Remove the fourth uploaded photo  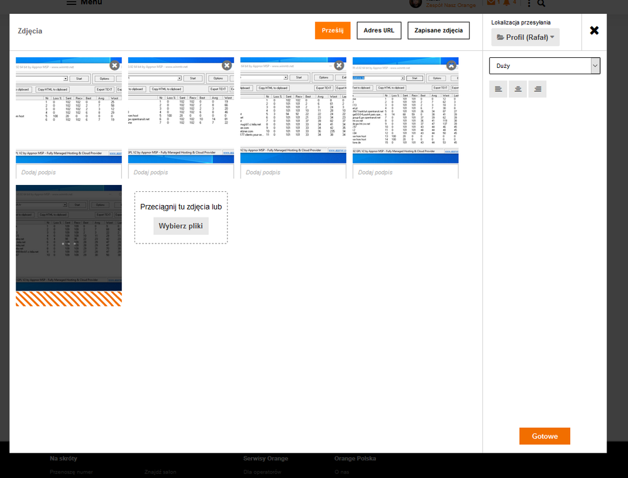[451, 65]
